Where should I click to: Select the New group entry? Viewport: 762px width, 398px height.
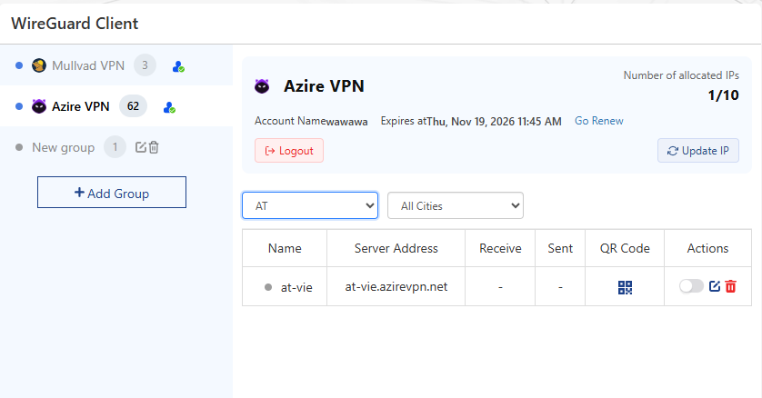click(x=116, y=147)
